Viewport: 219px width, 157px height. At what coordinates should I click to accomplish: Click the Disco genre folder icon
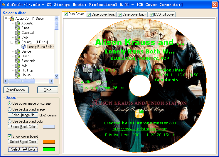coord(18,56)
